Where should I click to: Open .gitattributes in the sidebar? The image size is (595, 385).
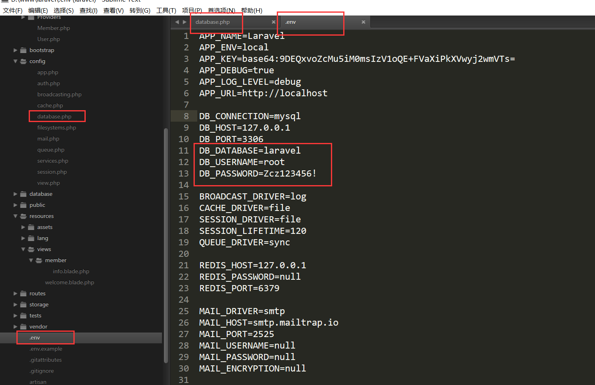tap(46, 360)
